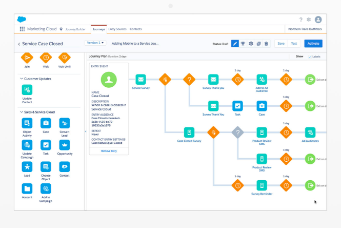Select the Wait Until activity icon
Viewport: 341px width, 228px height.
click(x=65, y=58)
